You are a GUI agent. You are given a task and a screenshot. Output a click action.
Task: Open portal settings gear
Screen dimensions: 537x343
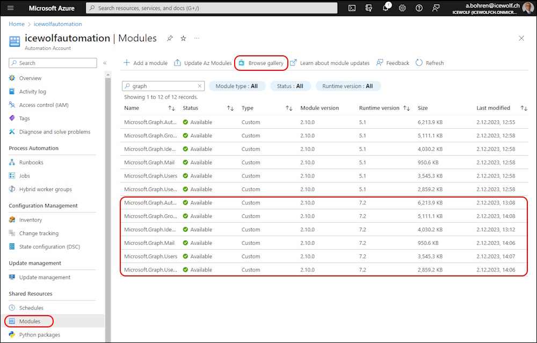(402, 8)
